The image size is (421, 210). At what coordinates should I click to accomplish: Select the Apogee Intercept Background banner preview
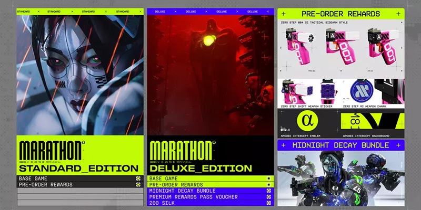point(373,121)
